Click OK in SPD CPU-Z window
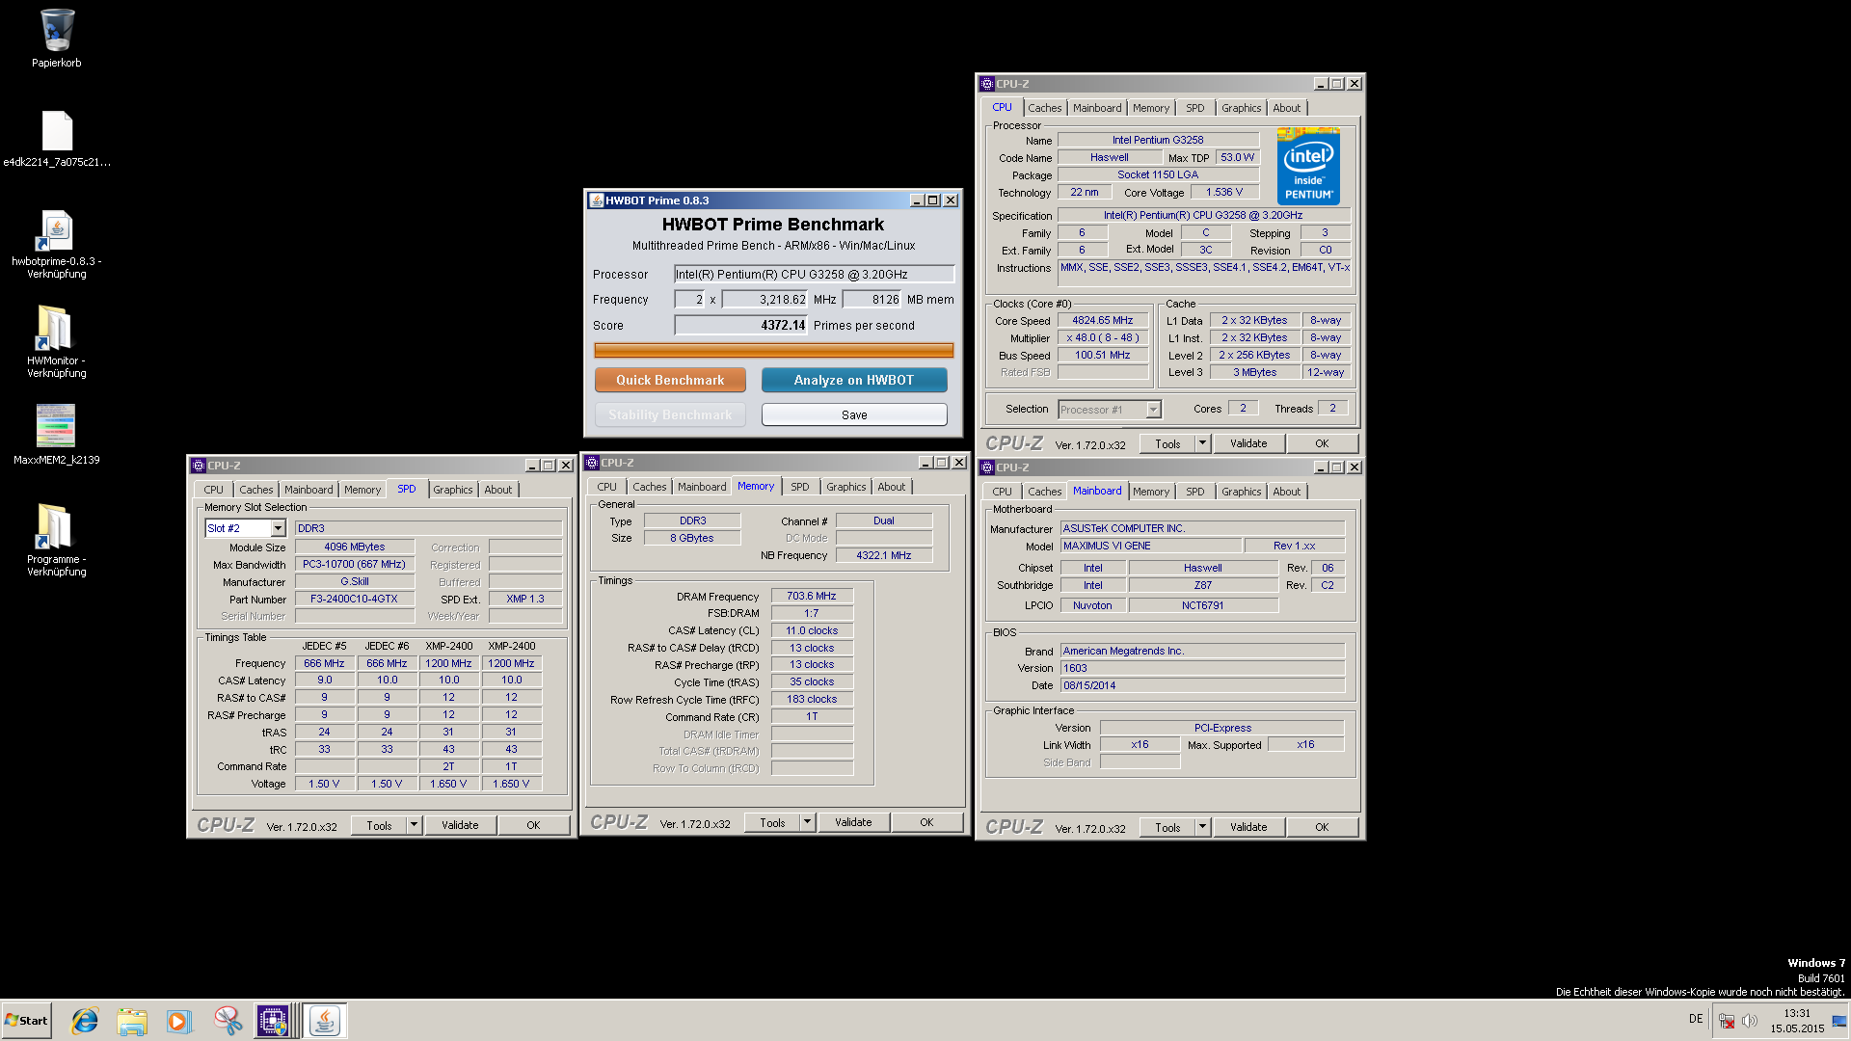Viewport: 1851px width, 1041px height. coord(533,825)
